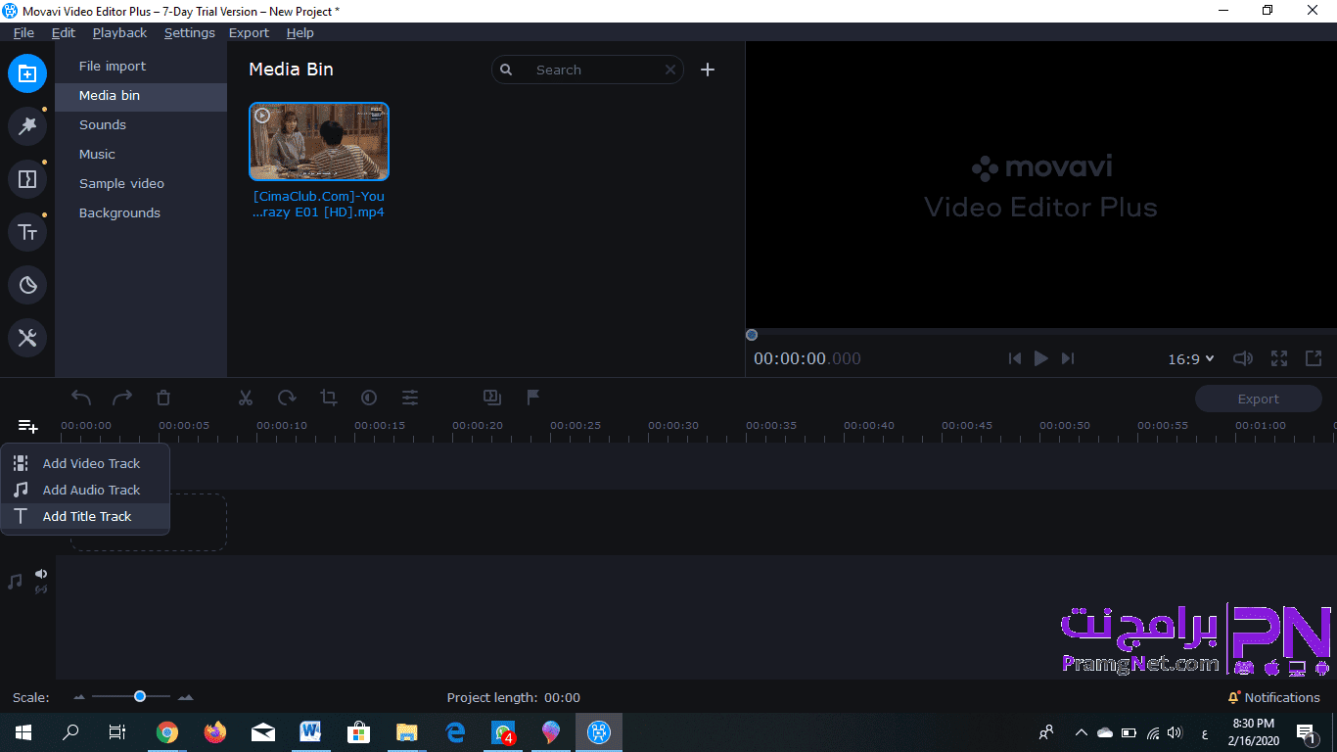Choose Add Title Track
The image size is (1337, 752).
pos(85,516)
